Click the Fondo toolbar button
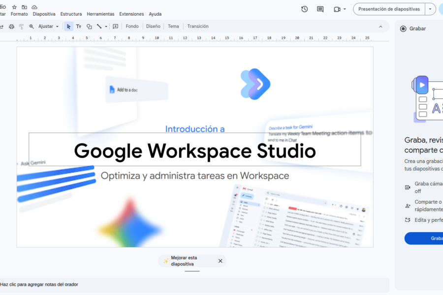The image size is (443, 295). (132, 26)
